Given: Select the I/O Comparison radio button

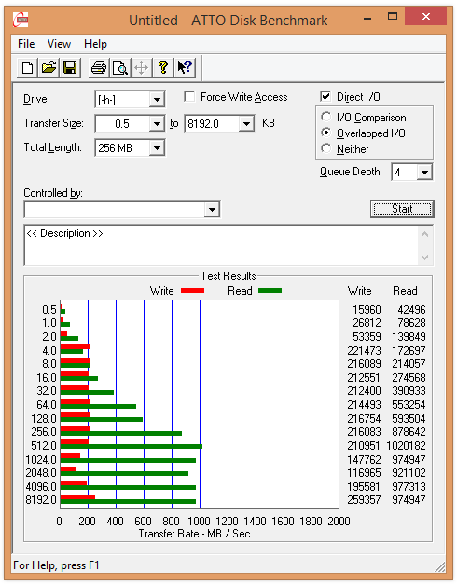Looking at the screenshot, I should (325, 117).
